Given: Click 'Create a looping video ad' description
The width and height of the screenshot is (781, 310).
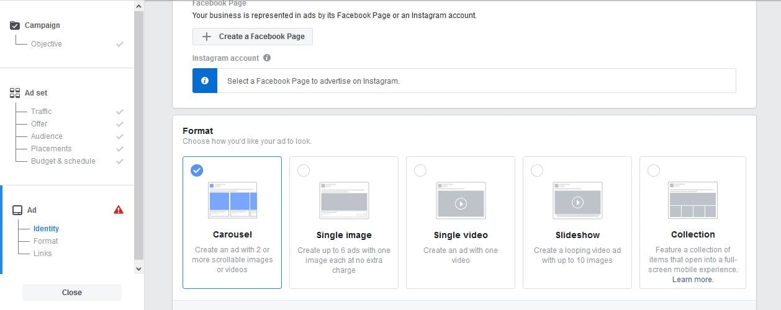Looking at the screenshot, I should click(577, 255).
